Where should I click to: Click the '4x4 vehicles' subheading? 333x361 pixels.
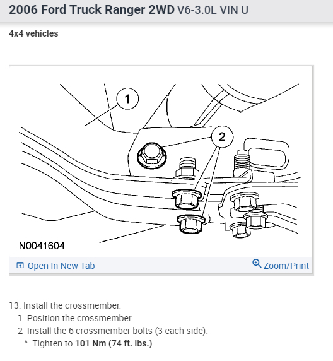(x=33, y=33)
